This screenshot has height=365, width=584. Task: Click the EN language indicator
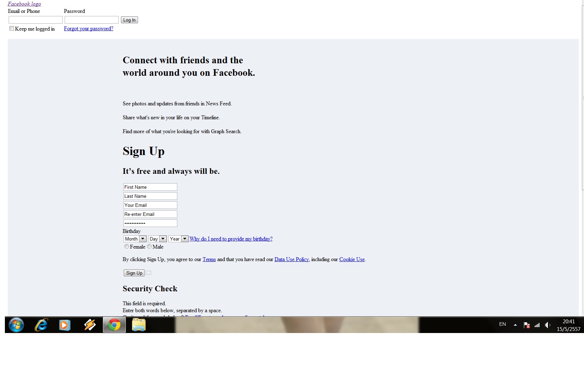[x=503, y=324]
